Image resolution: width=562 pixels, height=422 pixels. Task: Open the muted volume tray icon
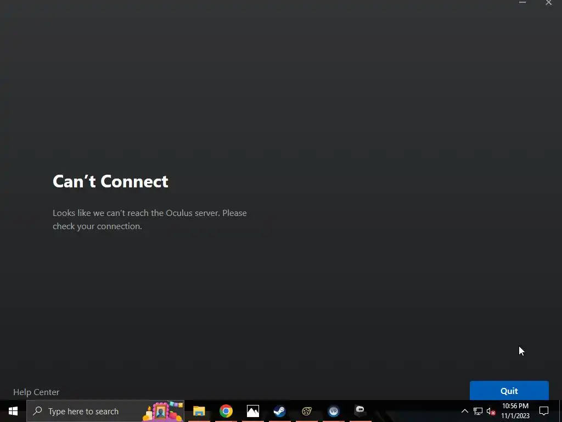click(491, 411)
